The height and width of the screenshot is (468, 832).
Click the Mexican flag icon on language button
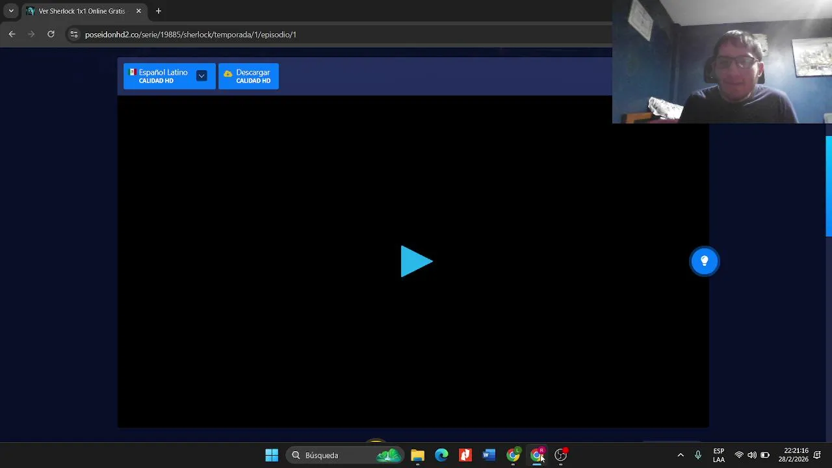[133, 72]
